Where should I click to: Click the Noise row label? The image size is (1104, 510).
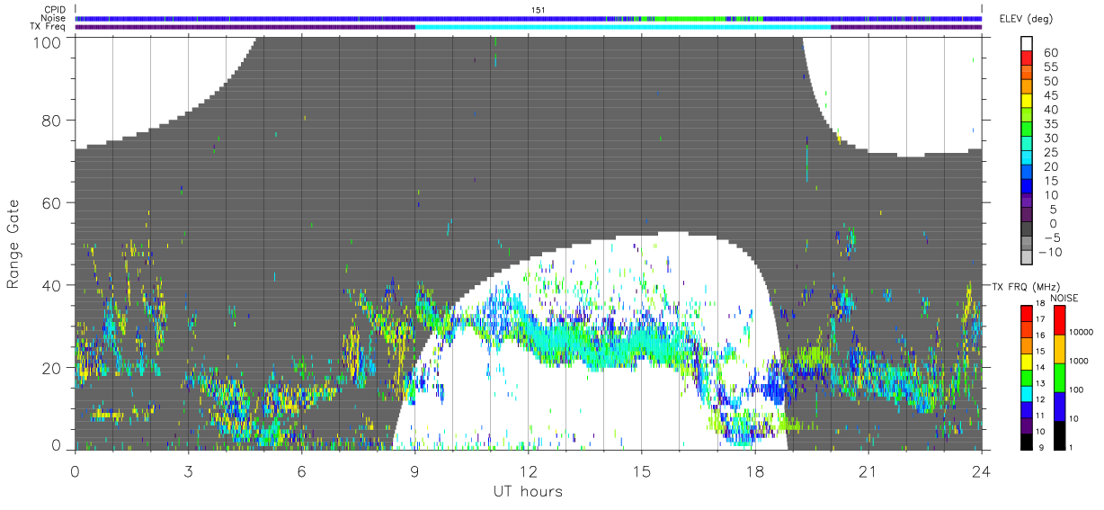[53, 18]
